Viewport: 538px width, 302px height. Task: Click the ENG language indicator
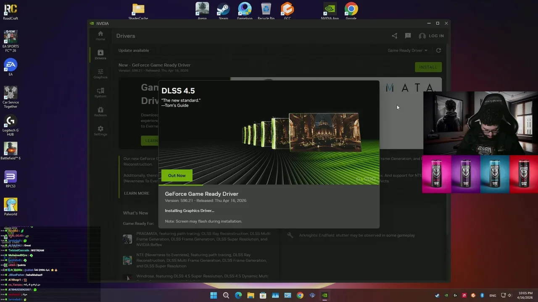pyautogui.click(x=493, y=295)
